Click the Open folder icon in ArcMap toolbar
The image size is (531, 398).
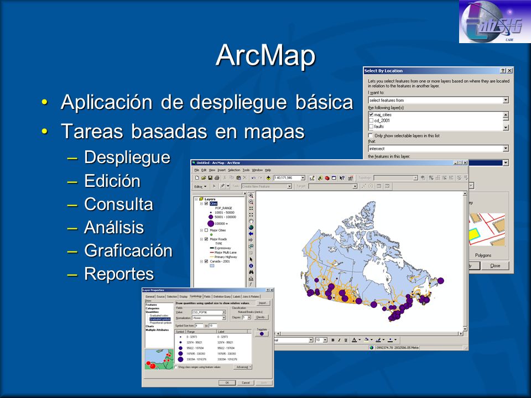[204, 177]
